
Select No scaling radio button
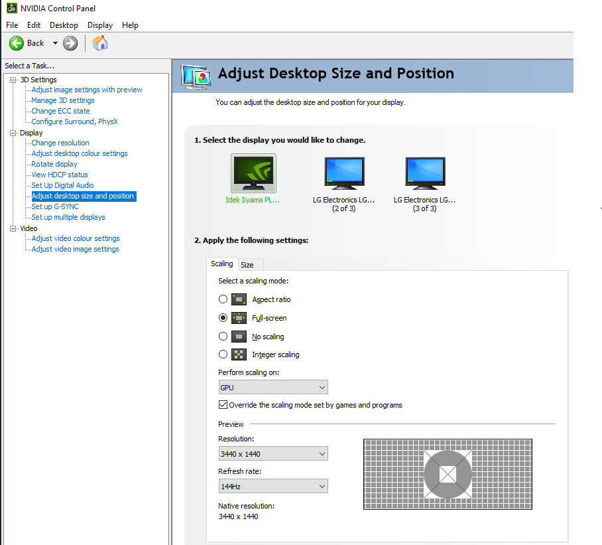[223, 337]
